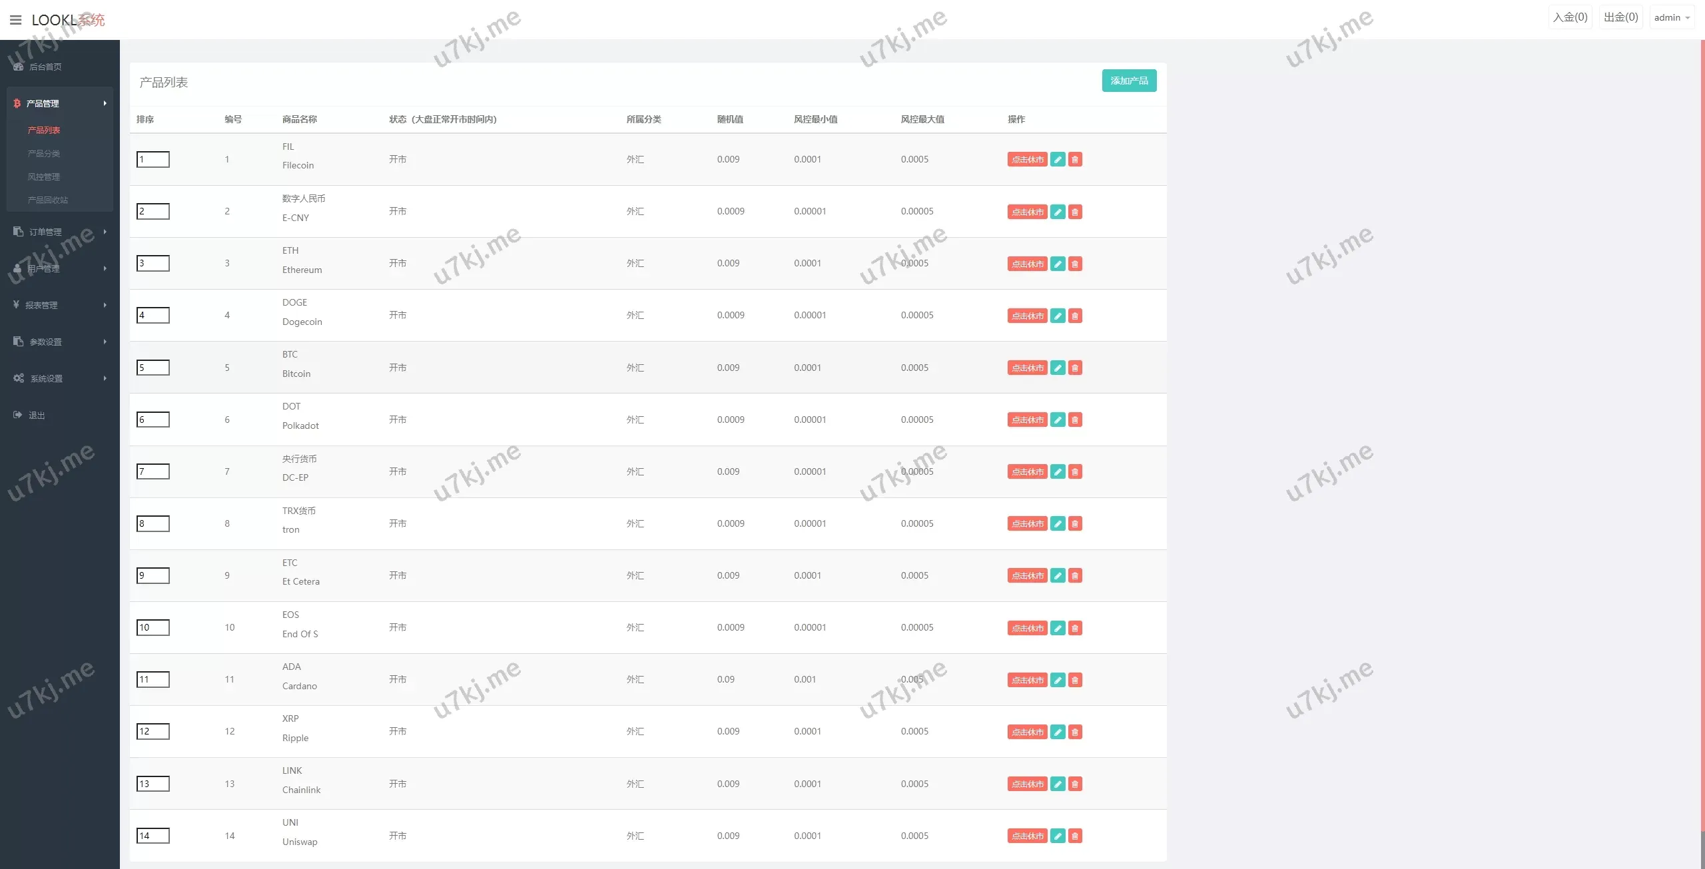Click edit pencil icon for Uniswap row
The image size is (1705, 869).
[1058, 836]
